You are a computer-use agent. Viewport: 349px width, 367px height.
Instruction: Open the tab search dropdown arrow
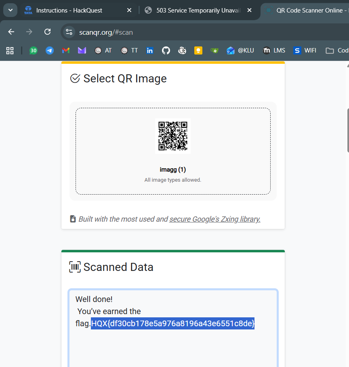[x=10, y=10]
